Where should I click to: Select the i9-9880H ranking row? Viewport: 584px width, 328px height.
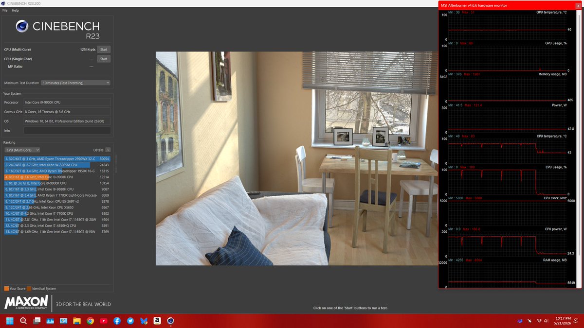(57, 189)
